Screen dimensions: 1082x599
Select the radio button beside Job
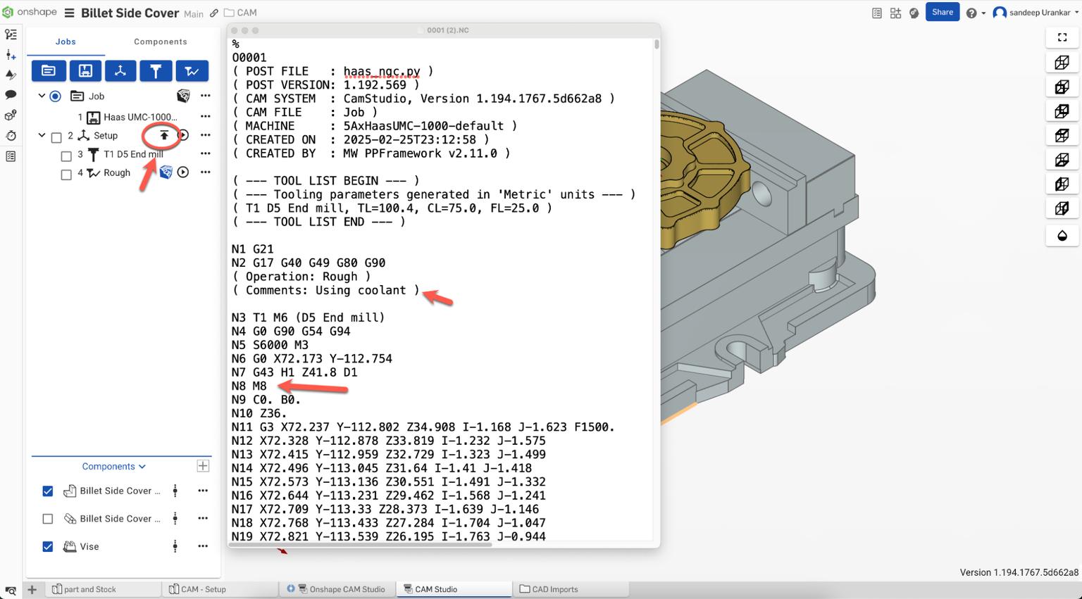pos(56,96)
